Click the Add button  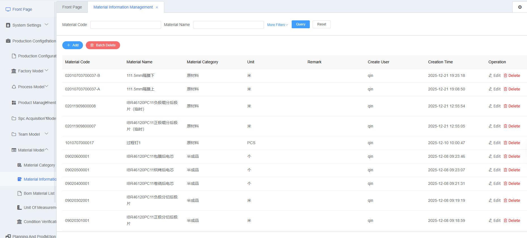(72, 45)
